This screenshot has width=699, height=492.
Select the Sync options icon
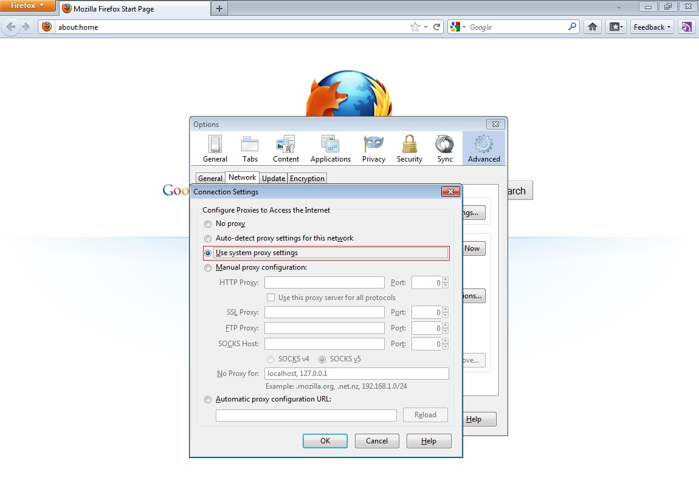[x=445, y=149]
